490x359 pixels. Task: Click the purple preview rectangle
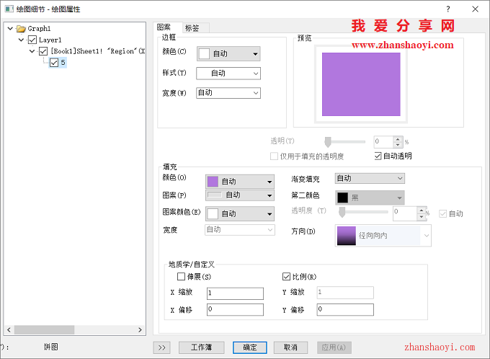tap(361, 84)
